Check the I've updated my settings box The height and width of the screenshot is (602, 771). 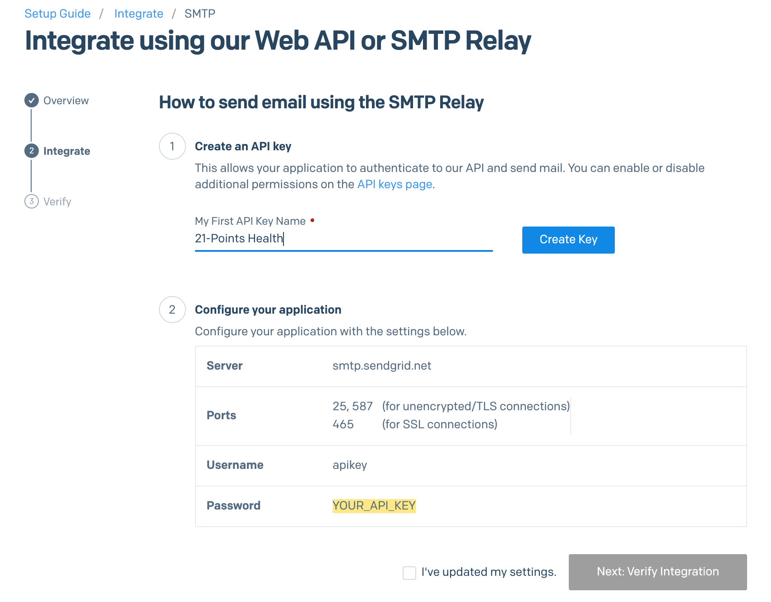point(409,573)
